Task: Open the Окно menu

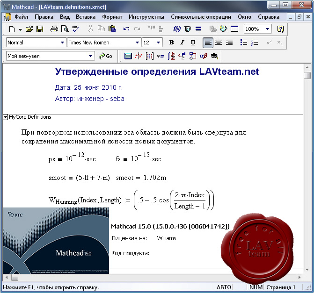Action: coord(245,17)
